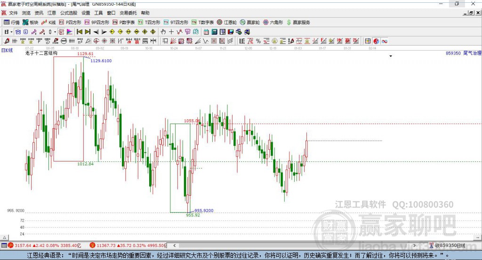Open the 六角形 hexagon tool
Viewport: 482px width, 260px height.
[273, 23]
